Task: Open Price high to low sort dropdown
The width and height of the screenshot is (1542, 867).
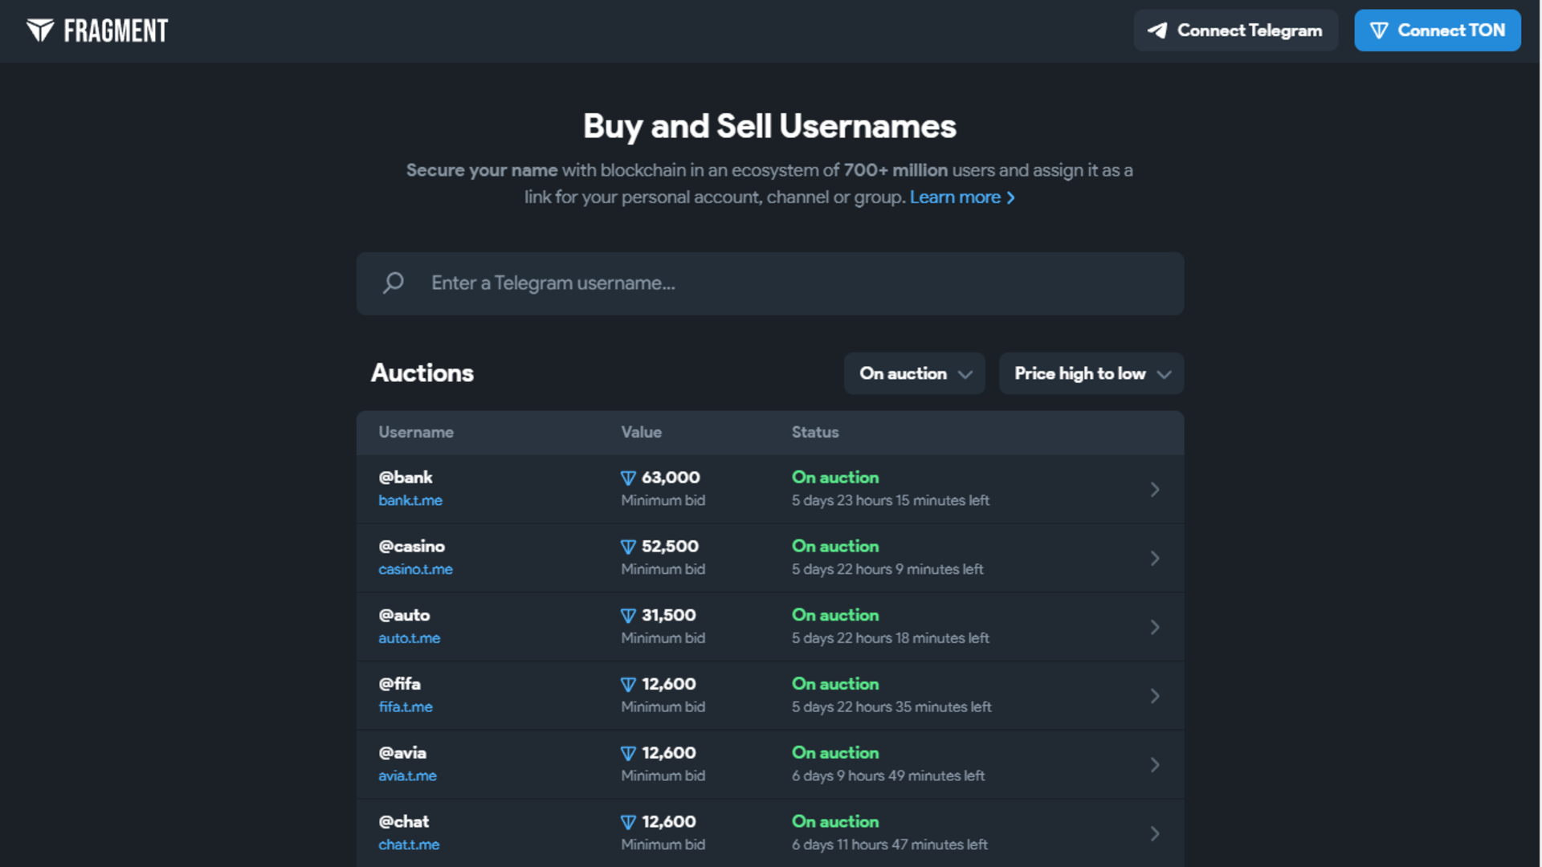Action: (x=1091, y=373)
